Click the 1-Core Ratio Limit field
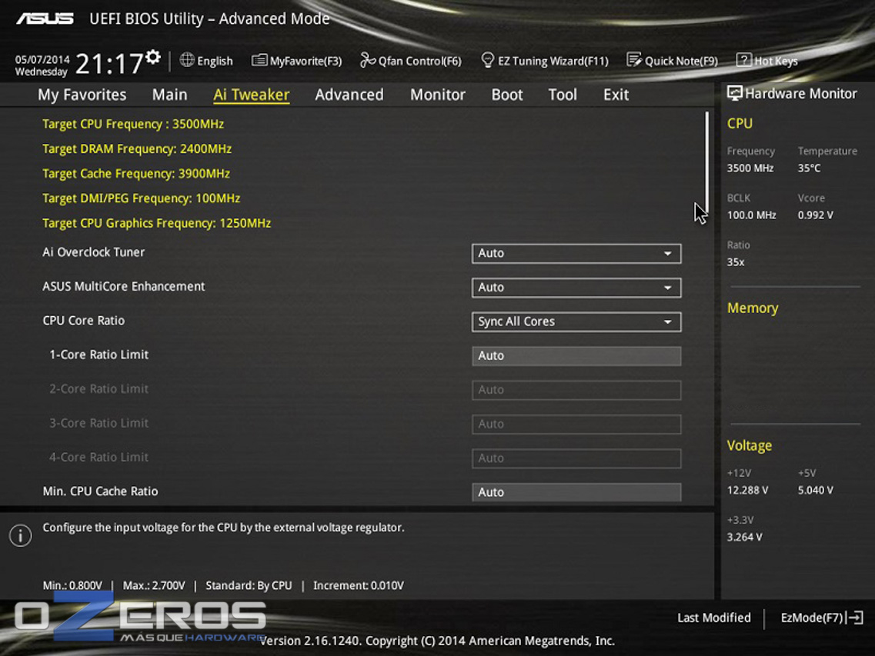 tap(576, 356)
